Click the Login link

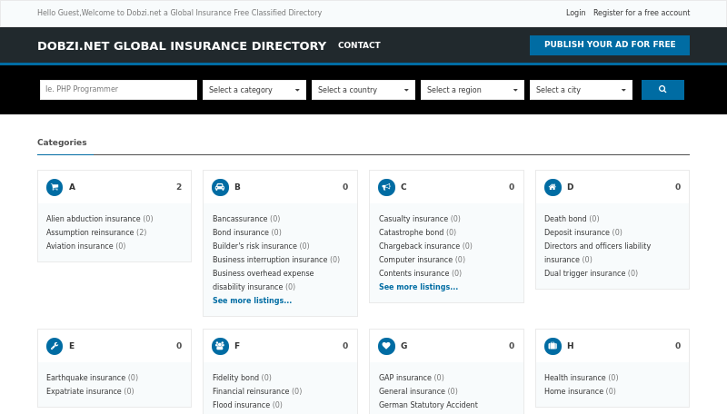575,13
